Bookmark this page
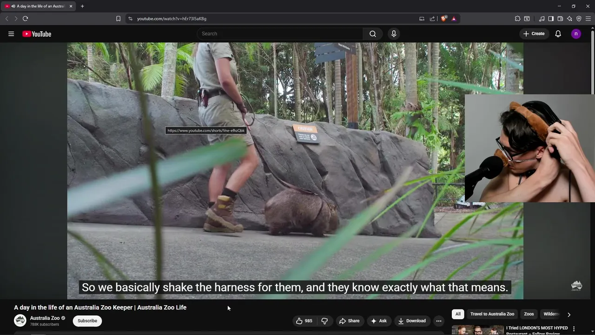The width and height of the screenshot is (595, 335). click(x=118, y=19)
